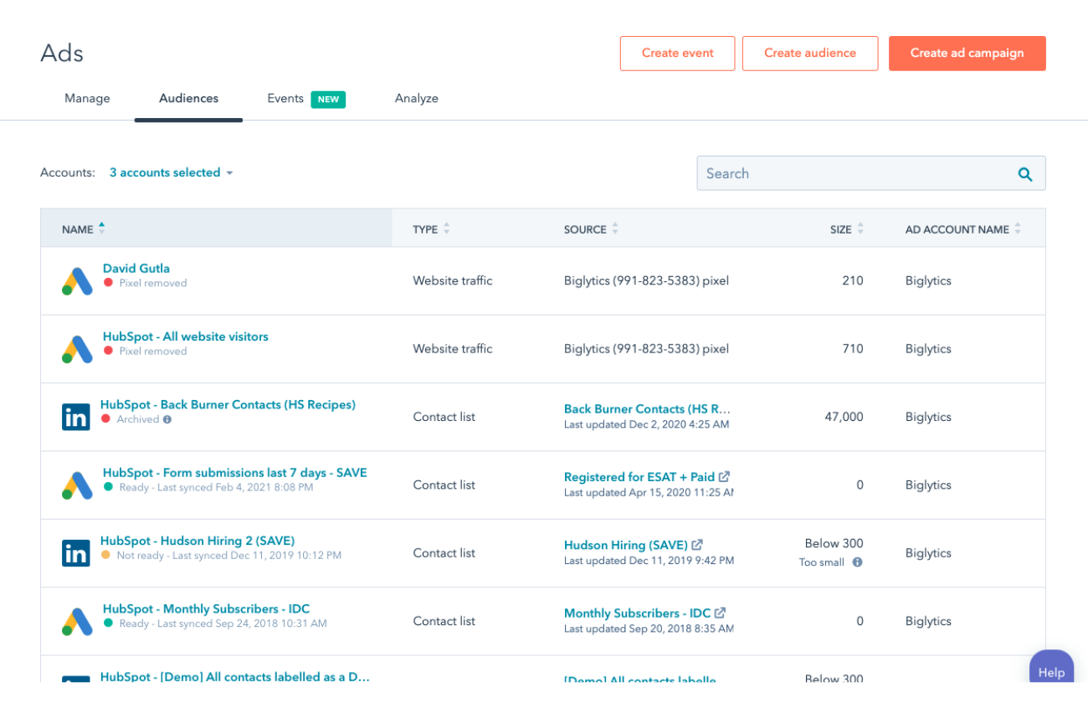The width and height of the screenshot is (1088, 703).
Task: Open external link icon for Hudson Hiring (SAVE)
Action: 697,545
